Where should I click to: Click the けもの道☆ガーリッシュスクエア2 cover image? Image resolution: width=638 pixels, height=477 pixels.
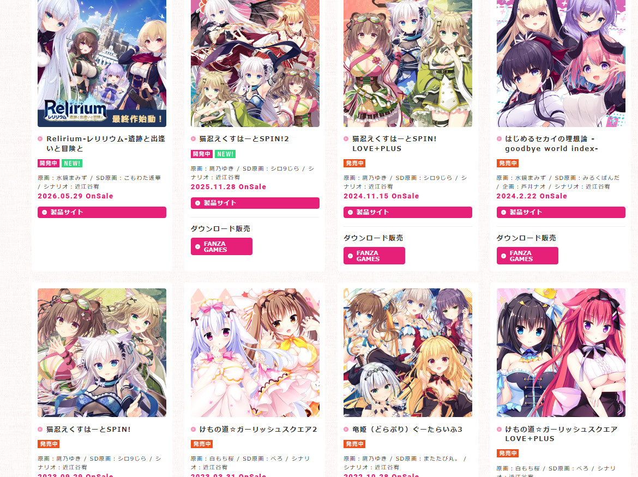tap(255, 353)
